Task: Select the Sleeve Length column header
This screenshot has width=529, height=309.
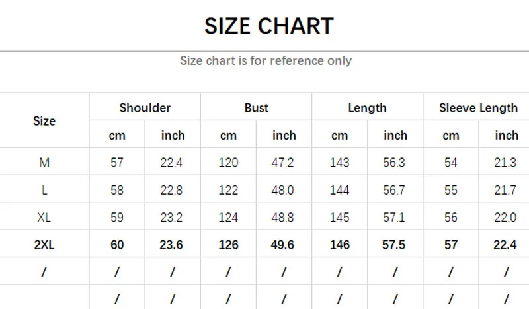Action: pos(478,108)
